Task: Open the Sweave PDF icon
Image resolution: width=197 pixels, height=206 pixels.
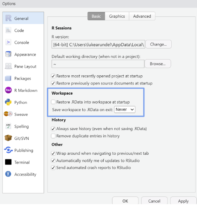Action: tap(9, 114)
